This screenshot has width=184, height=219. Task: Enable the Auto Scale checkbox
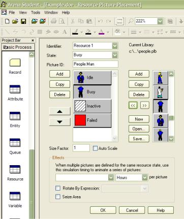96,148
